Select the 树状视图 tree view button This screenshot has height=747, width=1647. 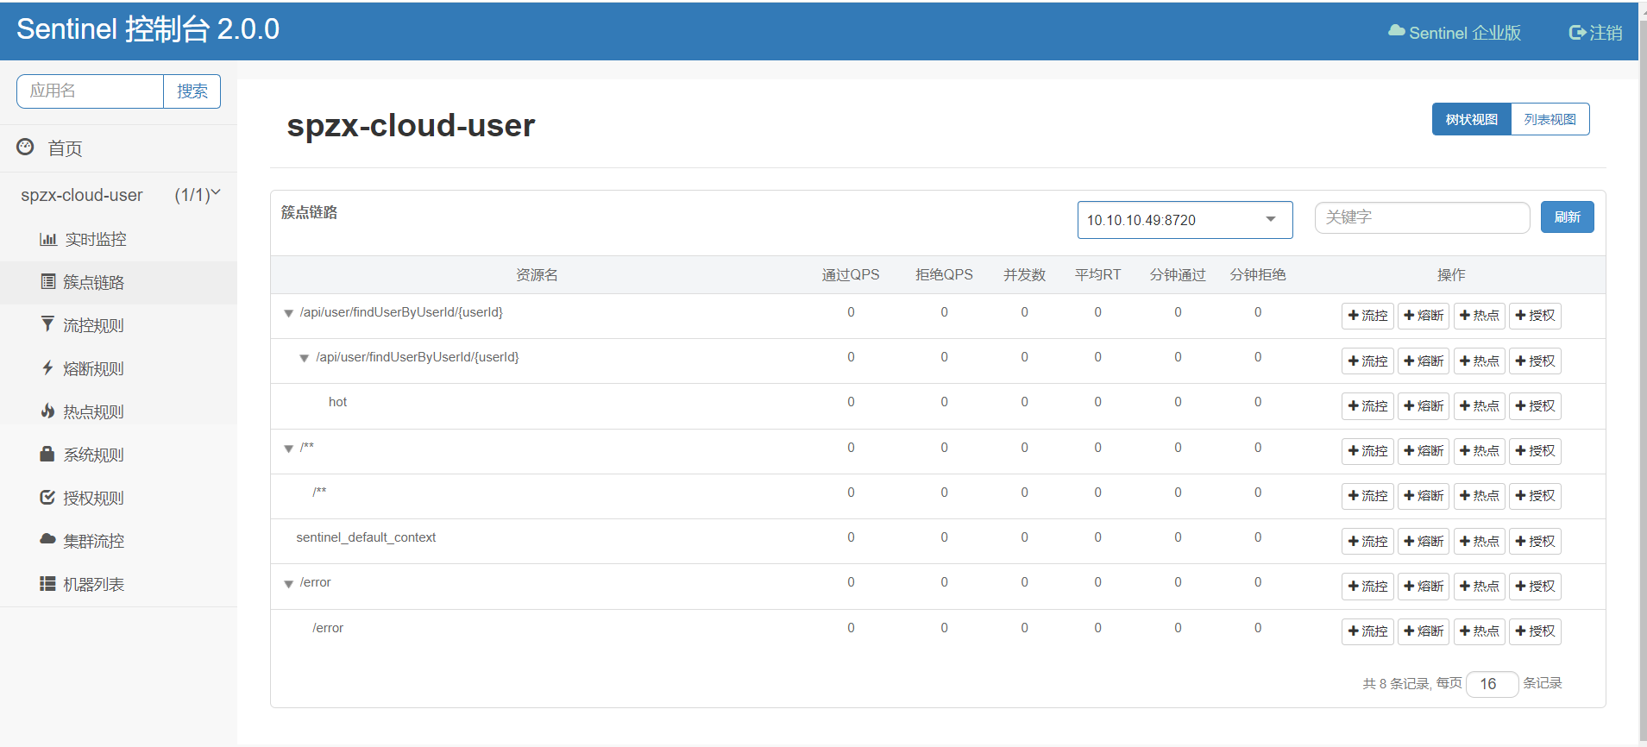coord(1471,120)
